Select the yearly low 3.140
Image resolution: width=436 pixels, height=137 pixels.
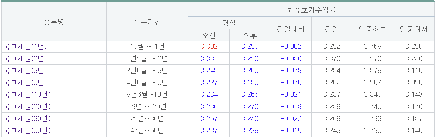pyautogui.click(x=414, y=131)
